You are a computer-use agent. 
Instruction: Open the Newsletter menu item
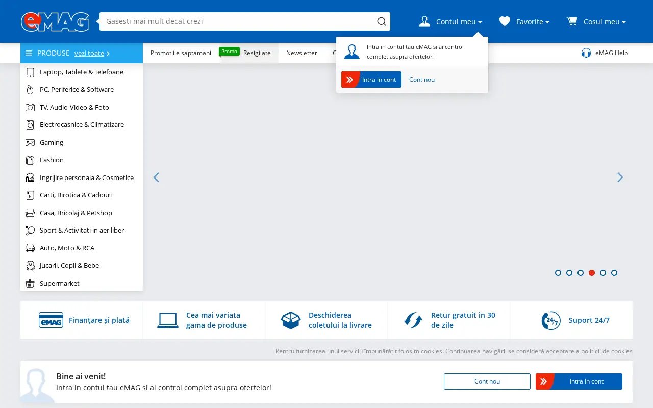click(302, 53)
